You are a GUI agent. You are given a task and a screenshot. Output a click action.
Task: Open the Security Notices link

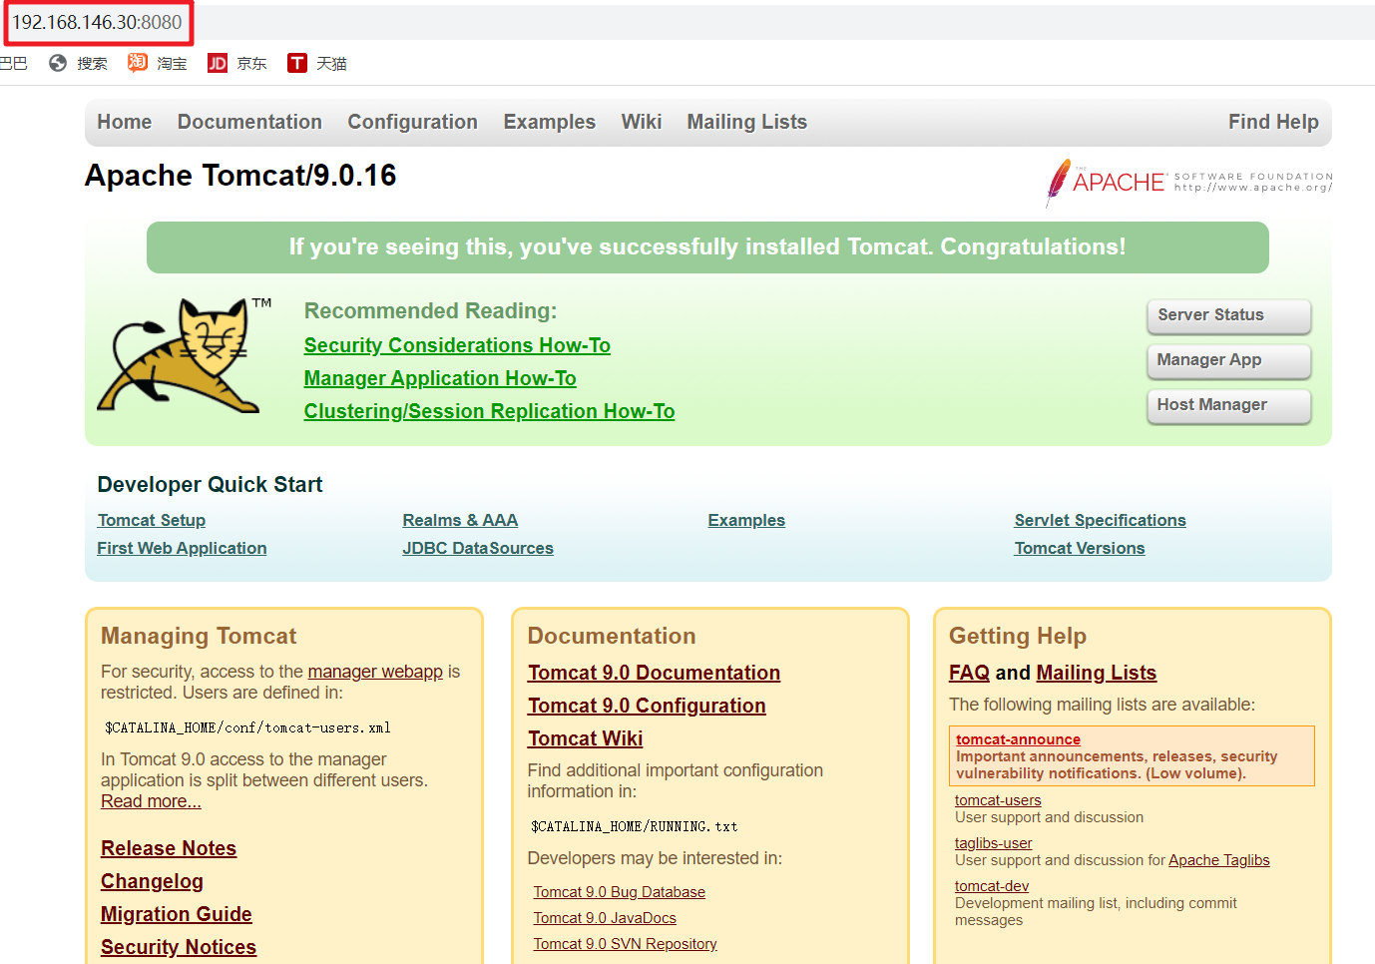pyautogui.click(x=179, y=947)
